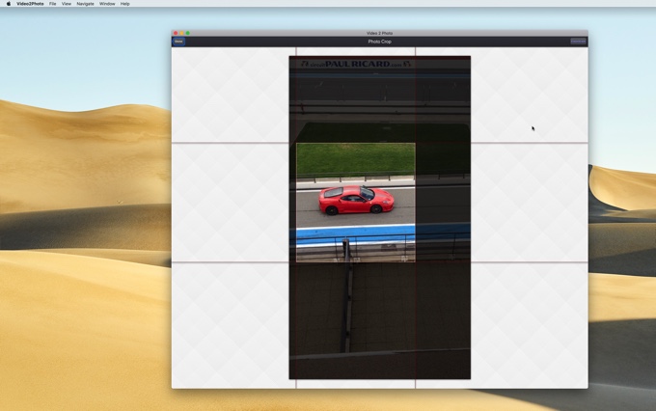Open the View menu
Screen dimensions: 656x411
tap(67, 4)
